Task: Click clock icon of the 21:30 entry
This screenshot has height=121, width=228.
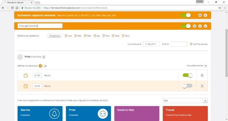Action: click(26, 75)
